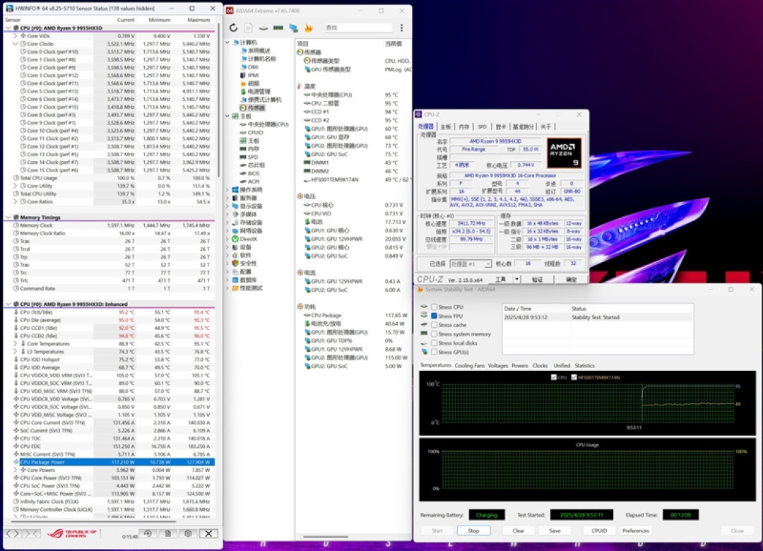Image resolution: width=763 pixels, height=551 pixels.
Task: Click the HWiNFO log file icon
Action: tap(168, 533)
